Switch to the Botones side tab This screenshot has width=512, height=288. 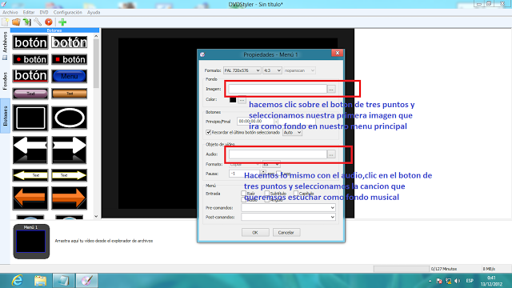5,116
